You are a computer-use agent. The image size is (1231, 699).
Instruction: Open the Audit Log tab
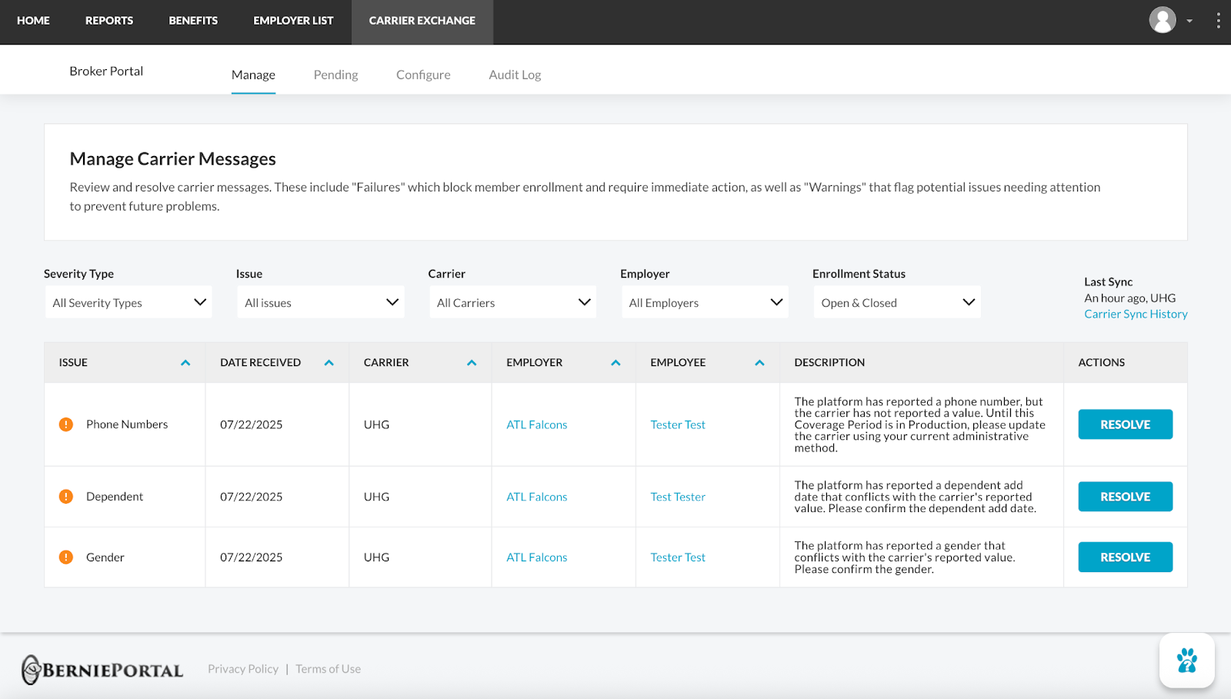coord(515,75)
